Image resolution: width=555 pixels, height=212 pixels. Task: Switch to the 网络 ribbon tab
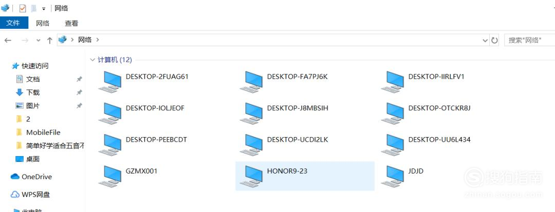[x=43, y=23]
